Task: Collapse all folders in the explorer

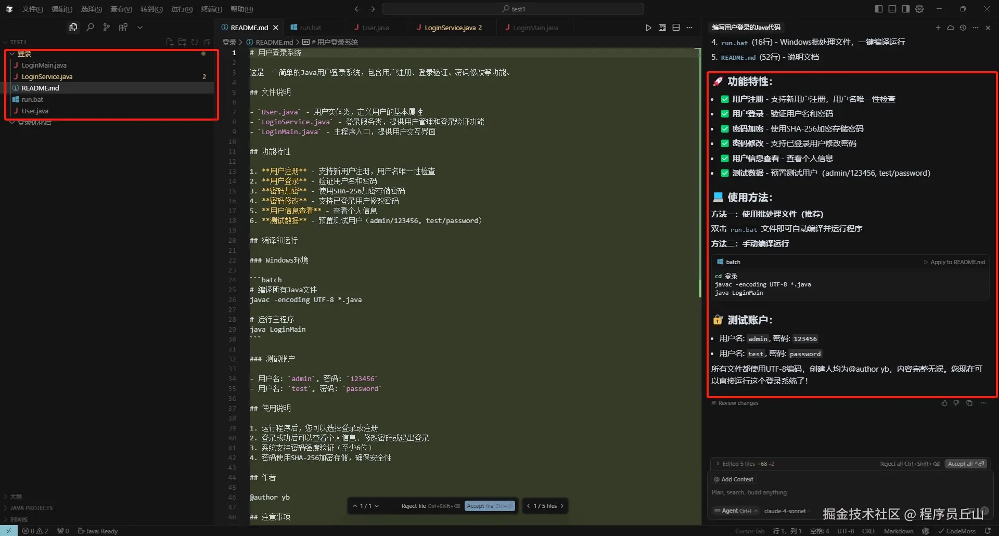Action: [207, 42]
